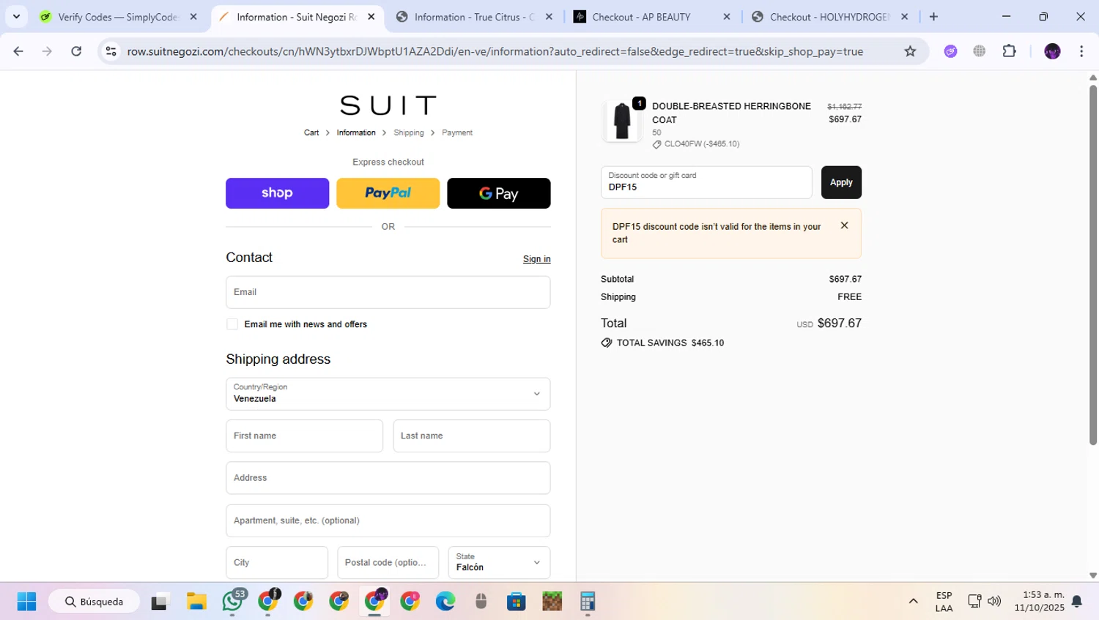The width and height of the screenshot is (1099, 620).
Task: Open Microsoft Edge from the taskbar
Action: 445,602
